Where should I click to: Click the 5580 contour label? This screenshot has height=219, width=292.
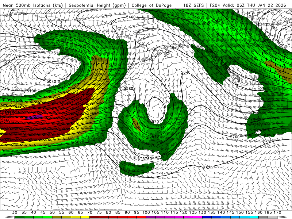point(128,88)
